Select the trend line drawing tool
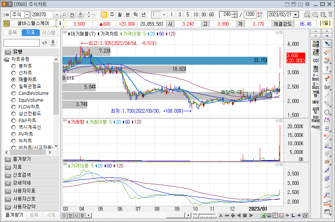335x222 pixels. tap(327, 96)
